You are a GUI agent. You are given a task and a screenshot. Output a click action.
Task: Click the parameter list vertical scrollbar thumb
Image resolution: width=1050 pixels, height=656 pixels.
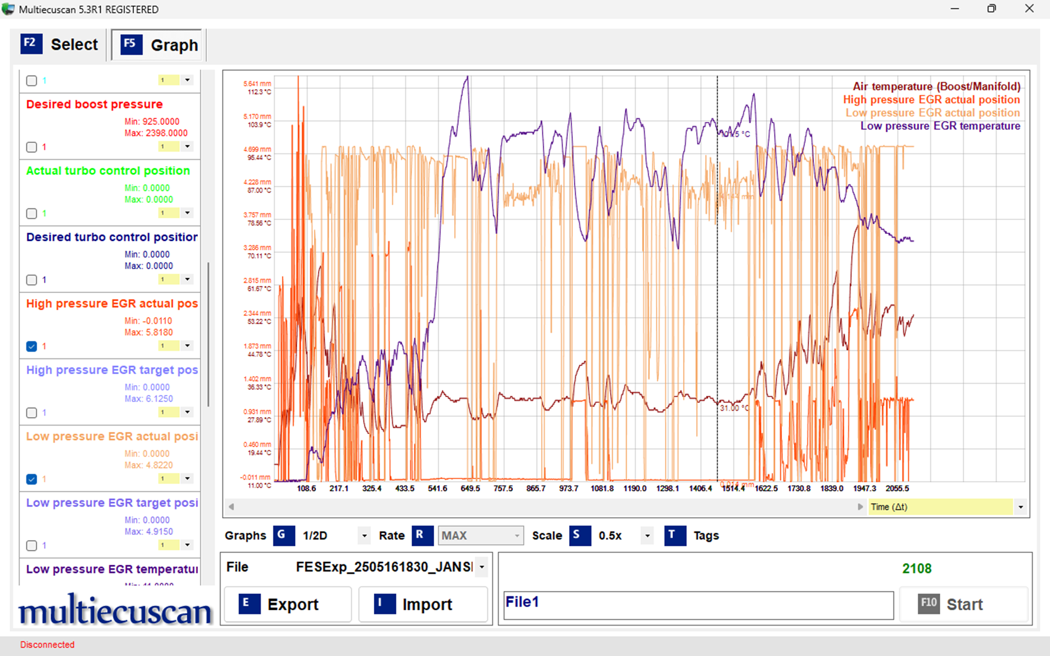tap(208, 334)
